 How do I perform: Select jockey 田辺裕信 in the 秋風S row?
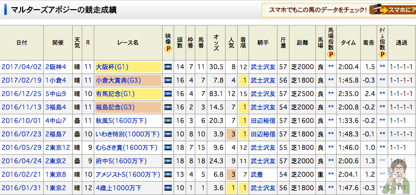[263, 121]
